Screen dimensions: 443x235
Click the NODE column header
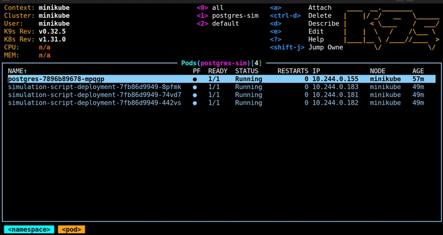point(378,71)
